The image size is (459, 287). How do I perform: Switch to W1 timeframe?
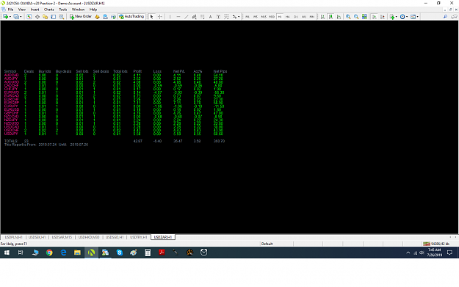tap(304, 17)
